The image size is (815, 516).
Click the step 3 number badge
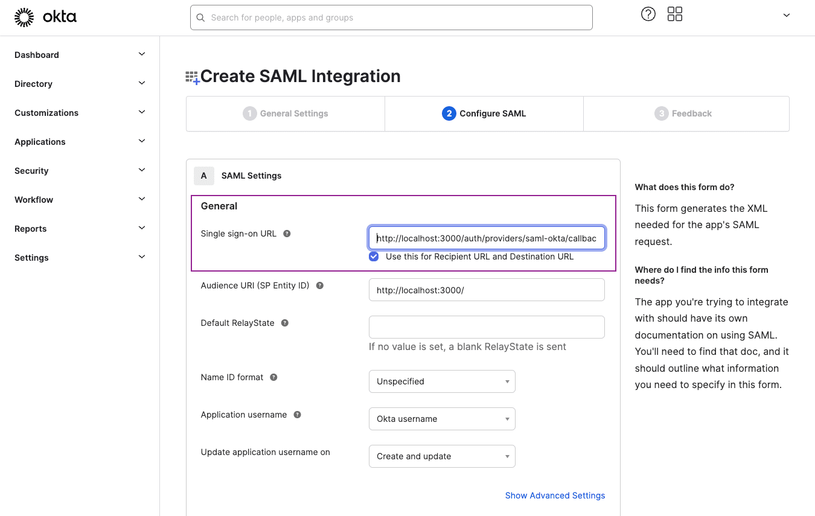(662, 113)
